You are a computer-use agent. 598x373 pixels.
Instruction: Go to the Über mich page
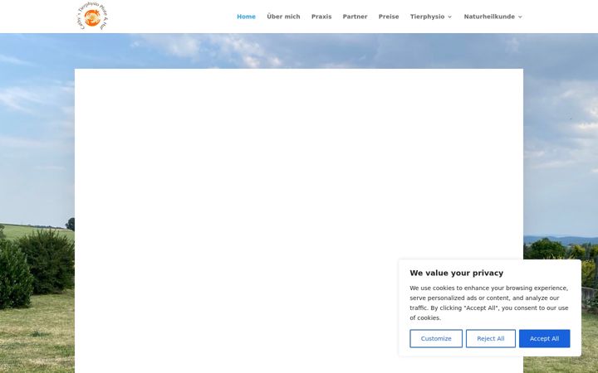click(x=283, y=17)
